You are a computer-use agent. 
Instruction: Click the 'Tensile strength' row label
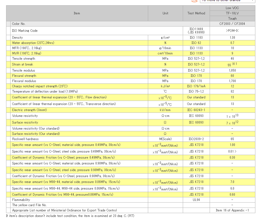coord(24,59)
